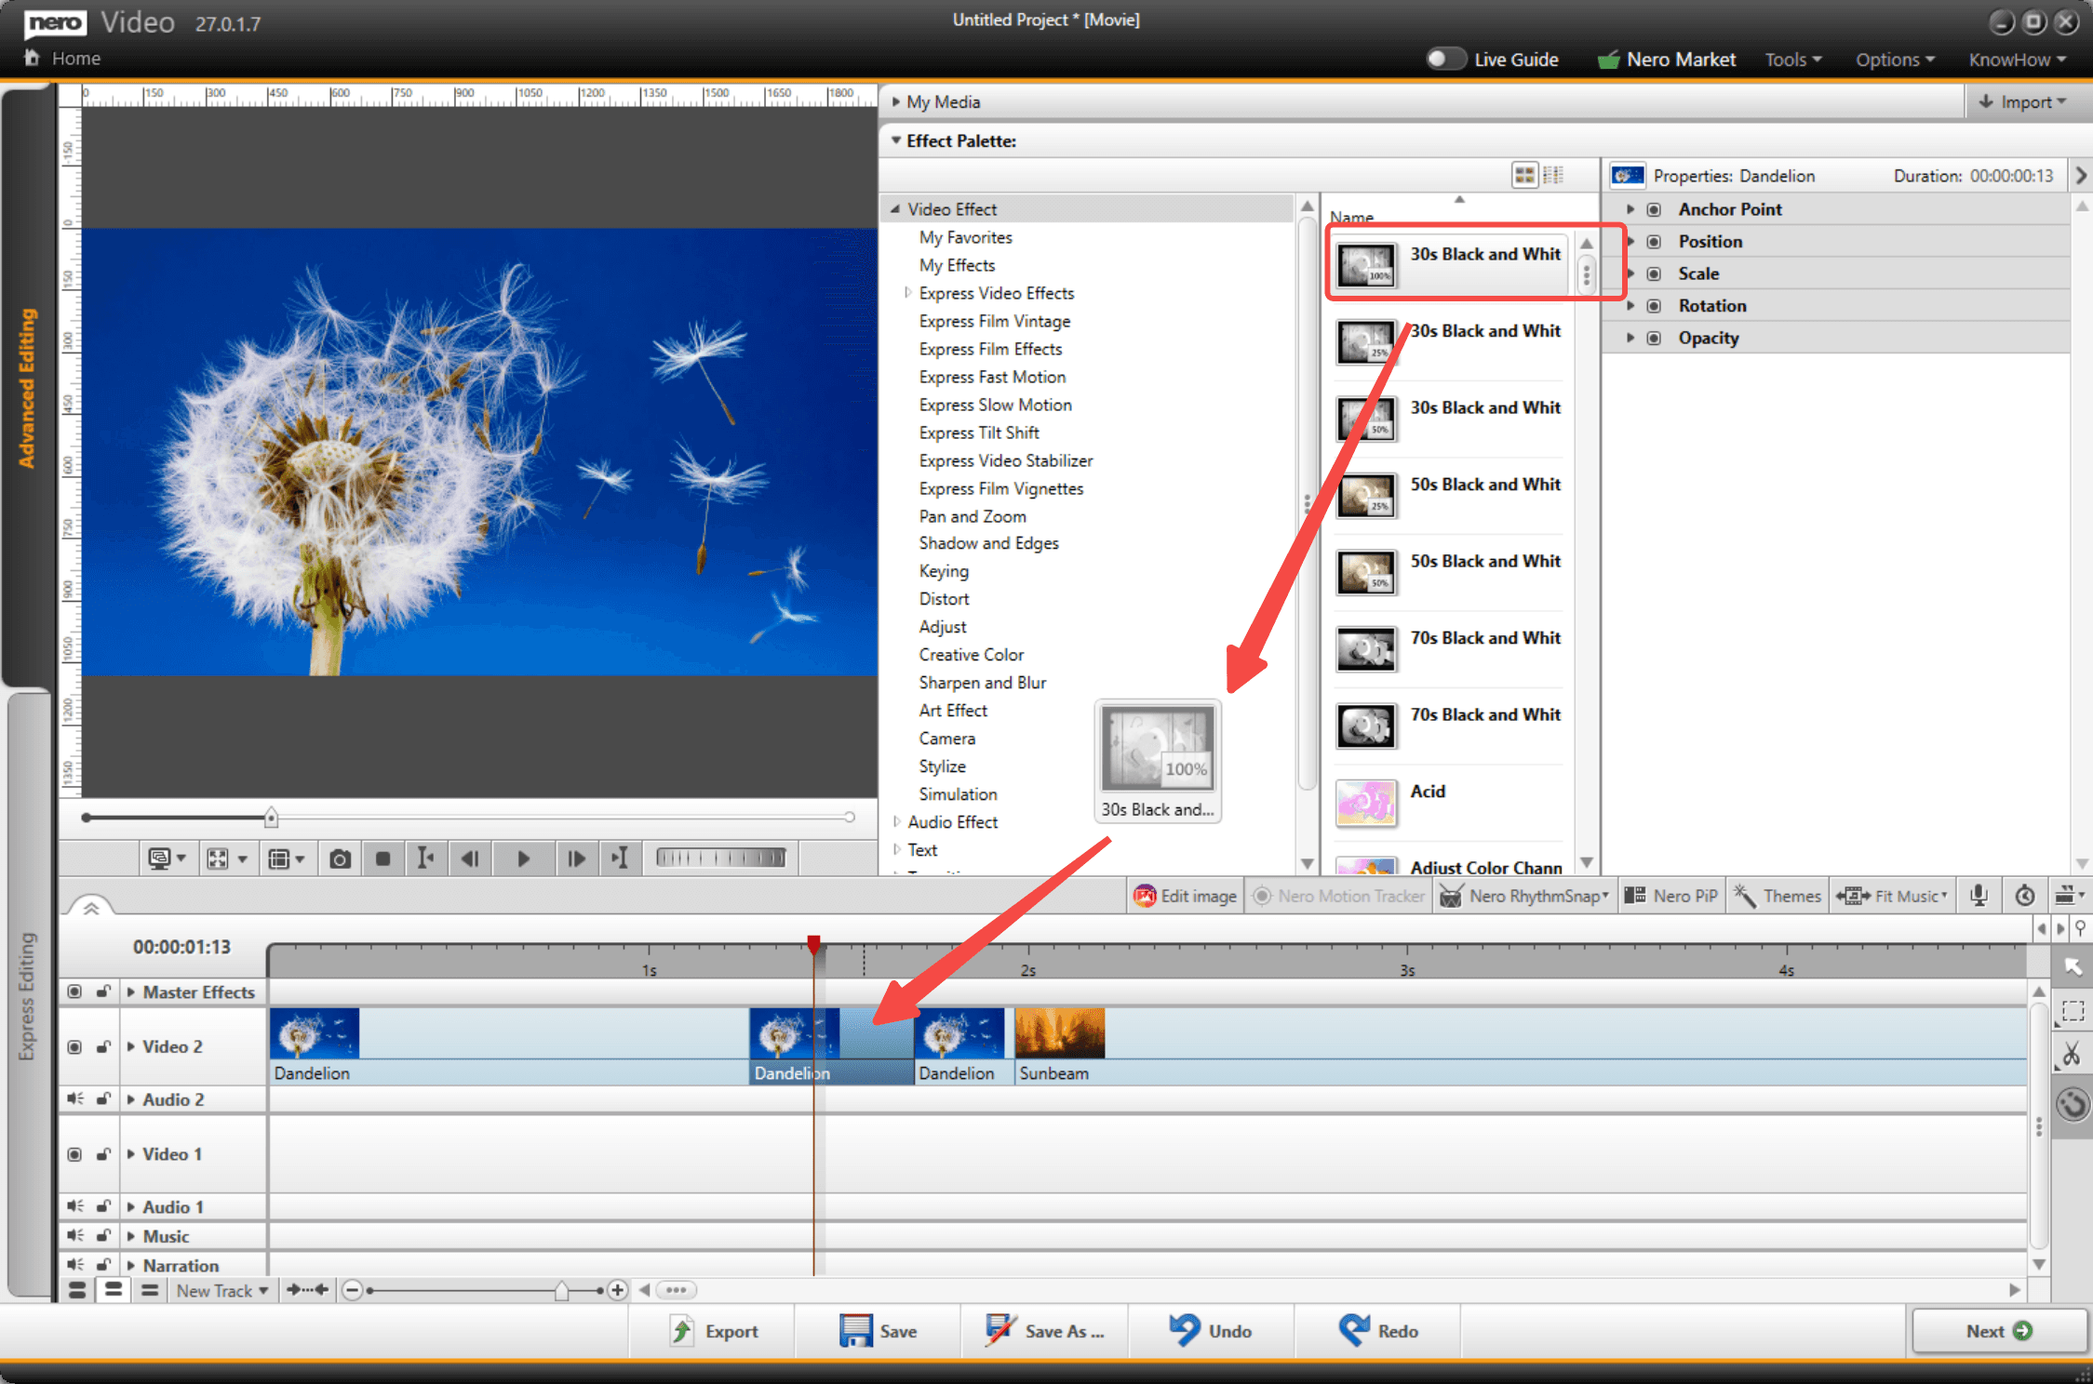This screenshot has height=1384, width=2093.
Task: Click the Home icon
Action: 32,59
